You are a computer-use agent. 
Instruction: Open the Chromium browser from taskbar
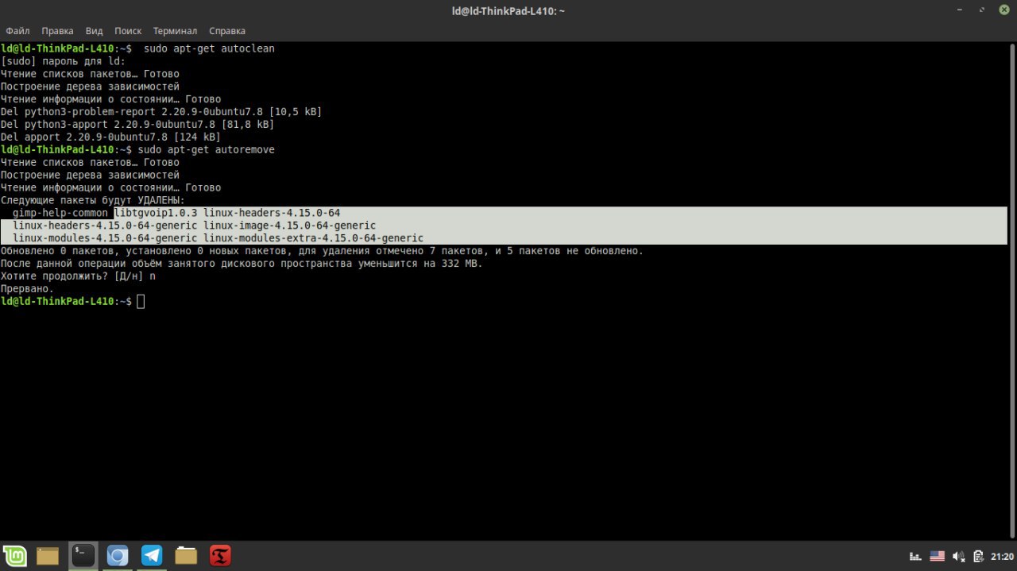tap(118, 556)
